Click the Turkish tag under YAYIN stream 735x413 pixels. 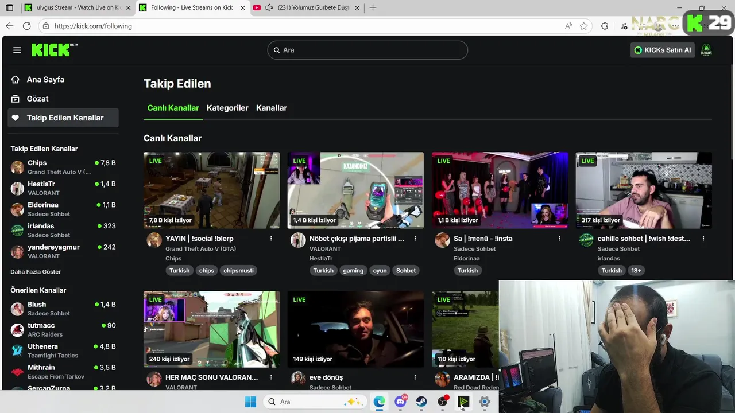click(x=179, y=271)
